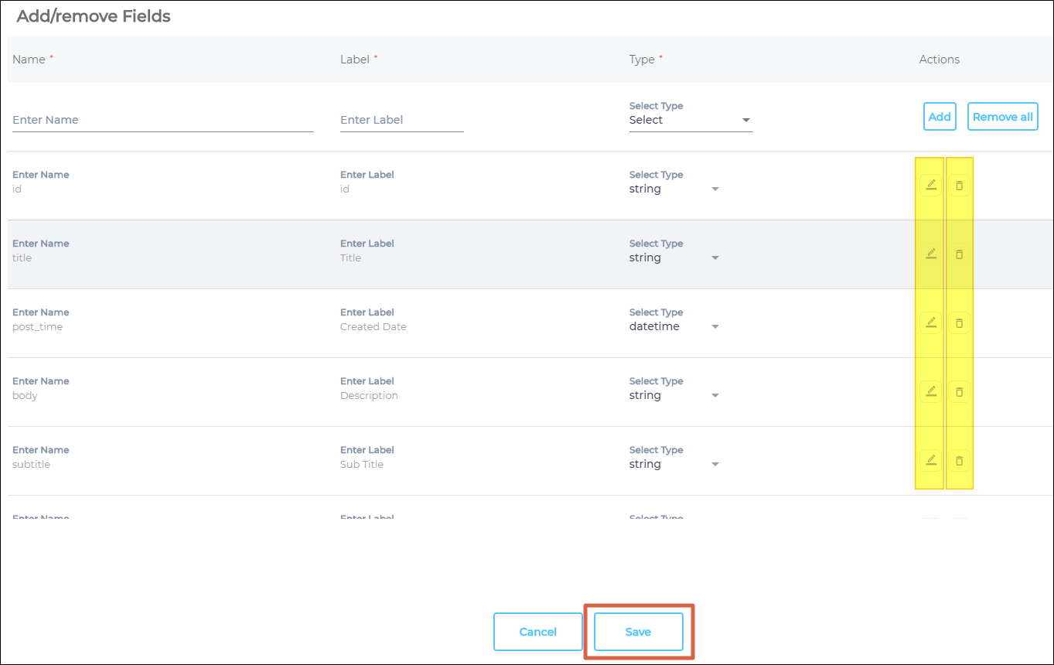Edit the post_time field row
This screenshot has height=665, width=1054.
click(931, 323)
